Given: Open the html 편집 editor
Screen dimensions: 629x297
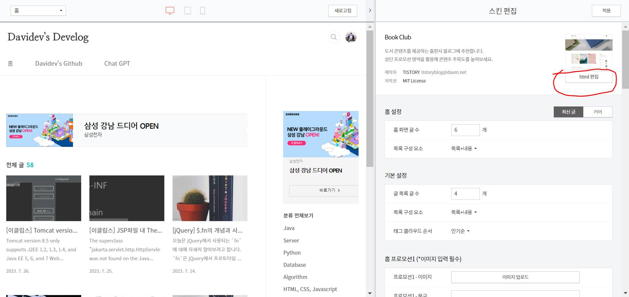Looking at the screenshot, I should (x=589, y=77).
